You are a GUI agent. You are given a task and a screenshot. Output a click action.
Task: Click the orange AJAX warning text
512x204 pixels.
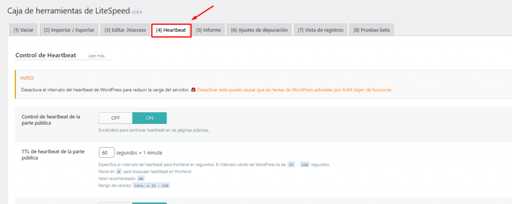click(294, 89)
